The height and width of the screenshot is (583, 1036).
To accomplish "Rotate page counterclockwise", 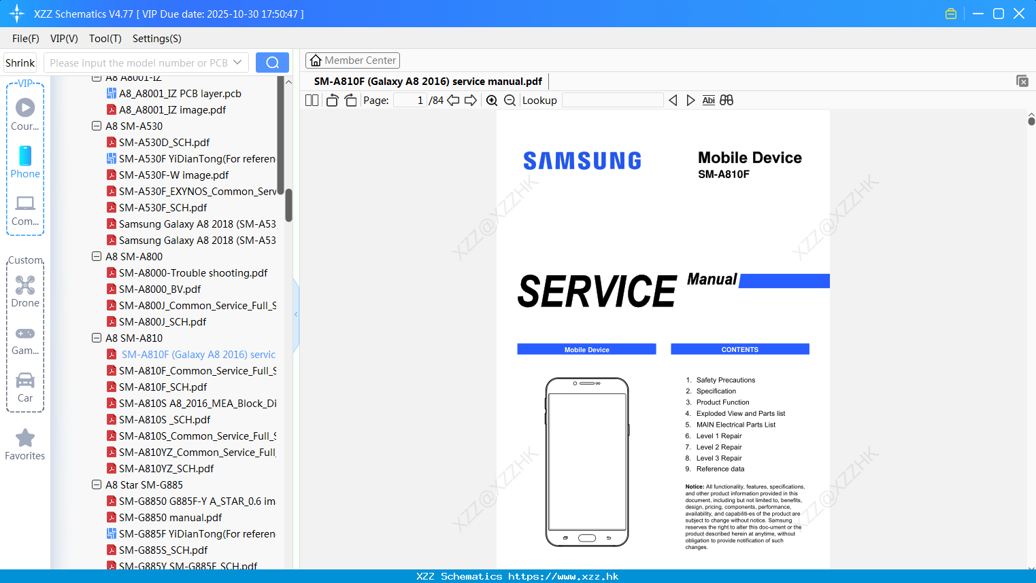I will click(x=332, y=101).
